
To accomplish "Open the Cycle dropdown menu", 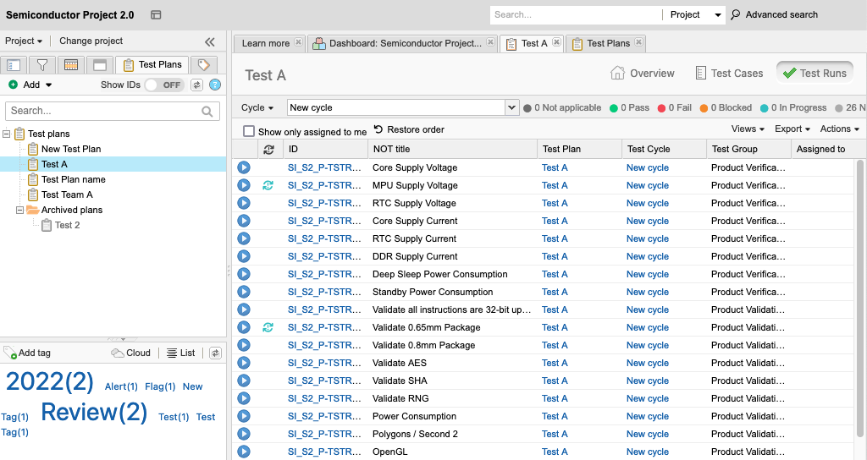I will click(257, 107).
